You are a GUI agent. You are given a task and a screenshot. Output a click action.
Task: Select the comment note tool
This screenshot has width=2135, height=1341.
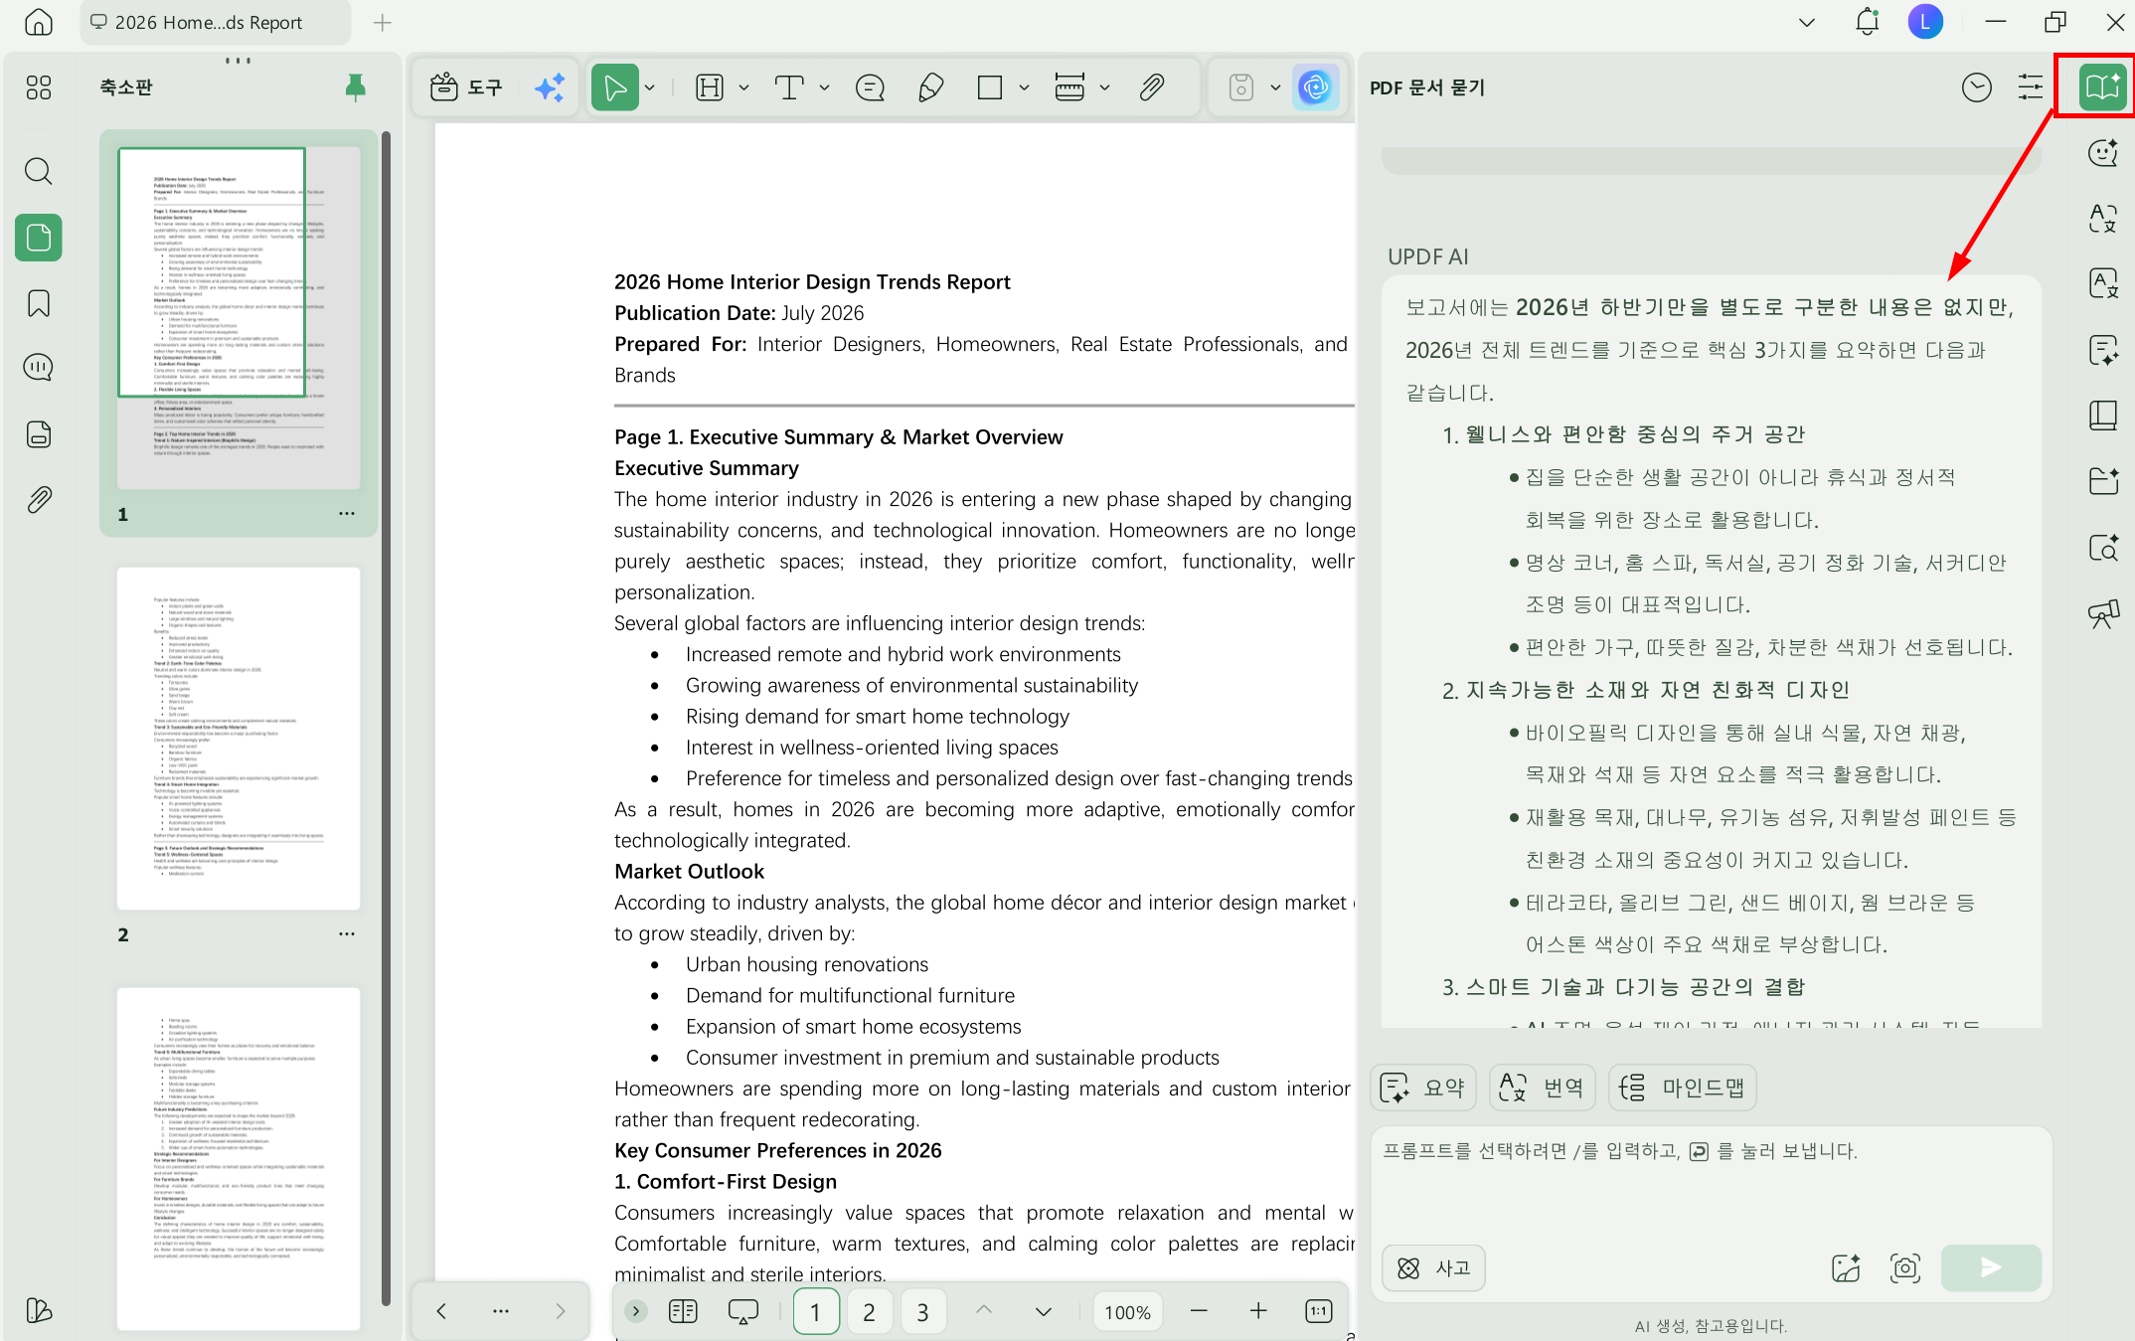[870, 87]
